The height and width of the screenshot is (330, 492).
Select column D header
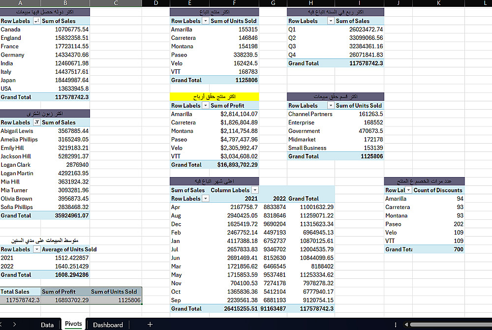(155, 3)
